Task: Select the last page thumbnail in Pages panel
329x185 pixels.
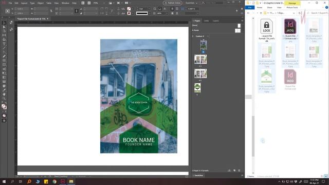Action: click(x=197, y=88)
